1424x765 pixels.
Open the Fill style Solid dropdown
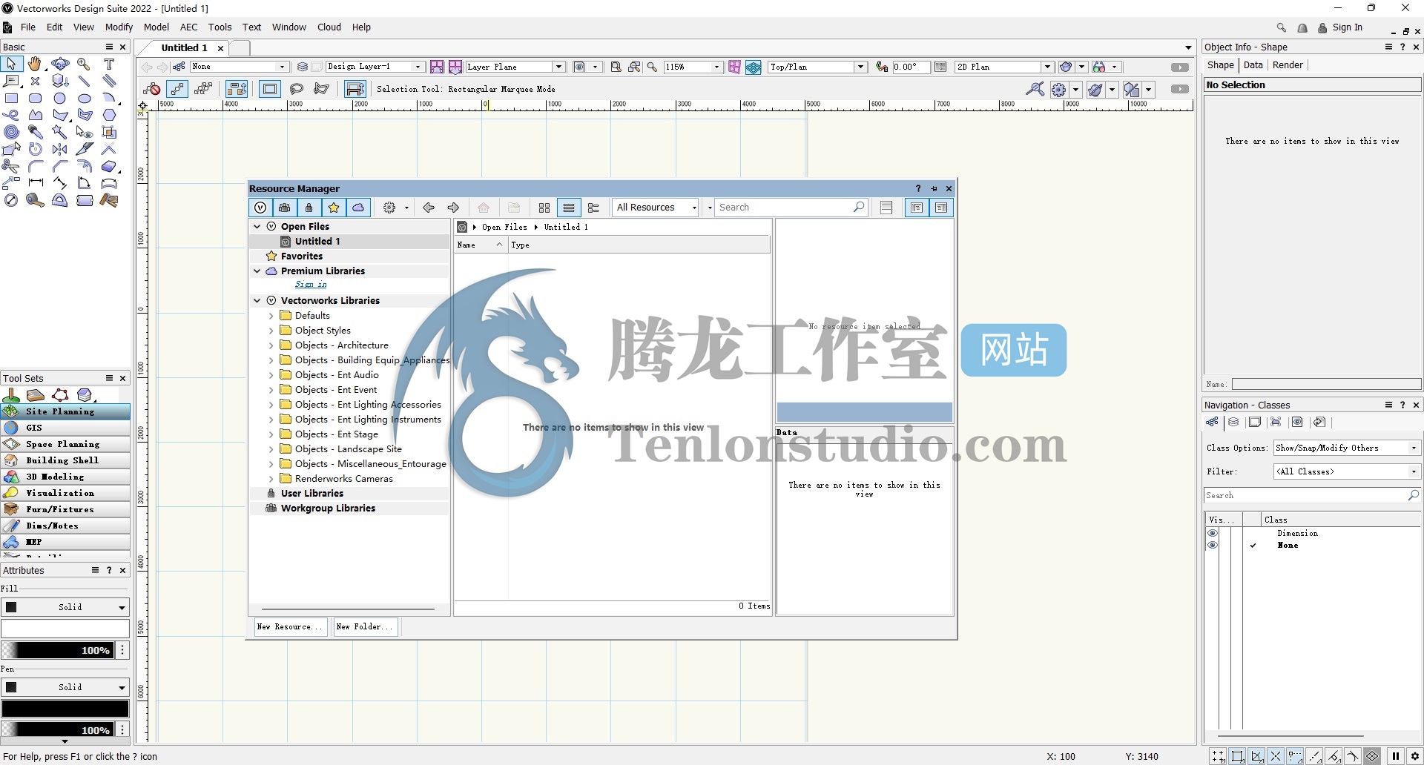coord(65,607)
